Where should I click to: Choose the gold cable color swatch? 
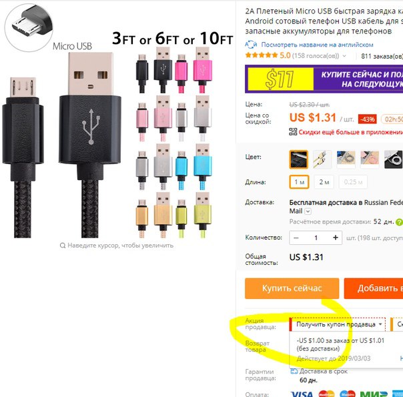(322, 159)
